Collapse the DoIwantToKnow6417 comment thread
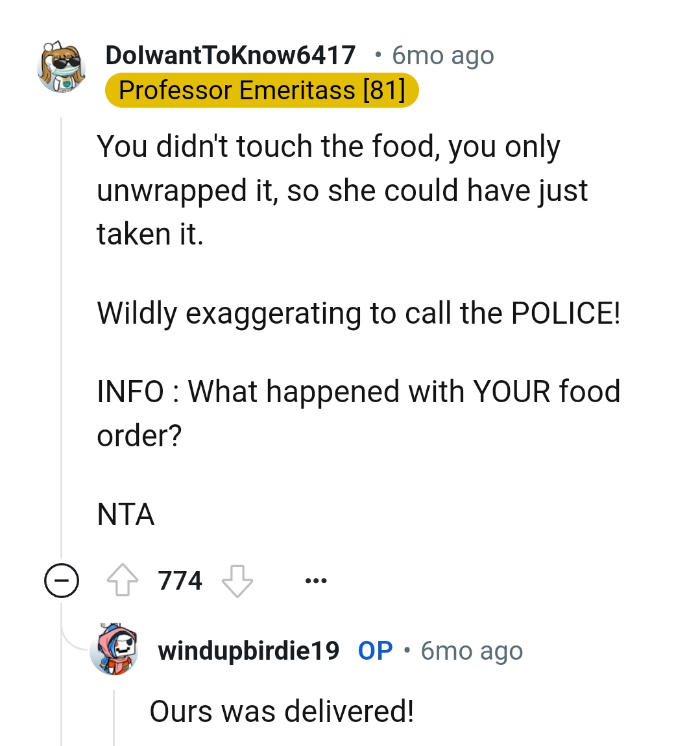This screenshot has height=746, width=700. (61, 581)
